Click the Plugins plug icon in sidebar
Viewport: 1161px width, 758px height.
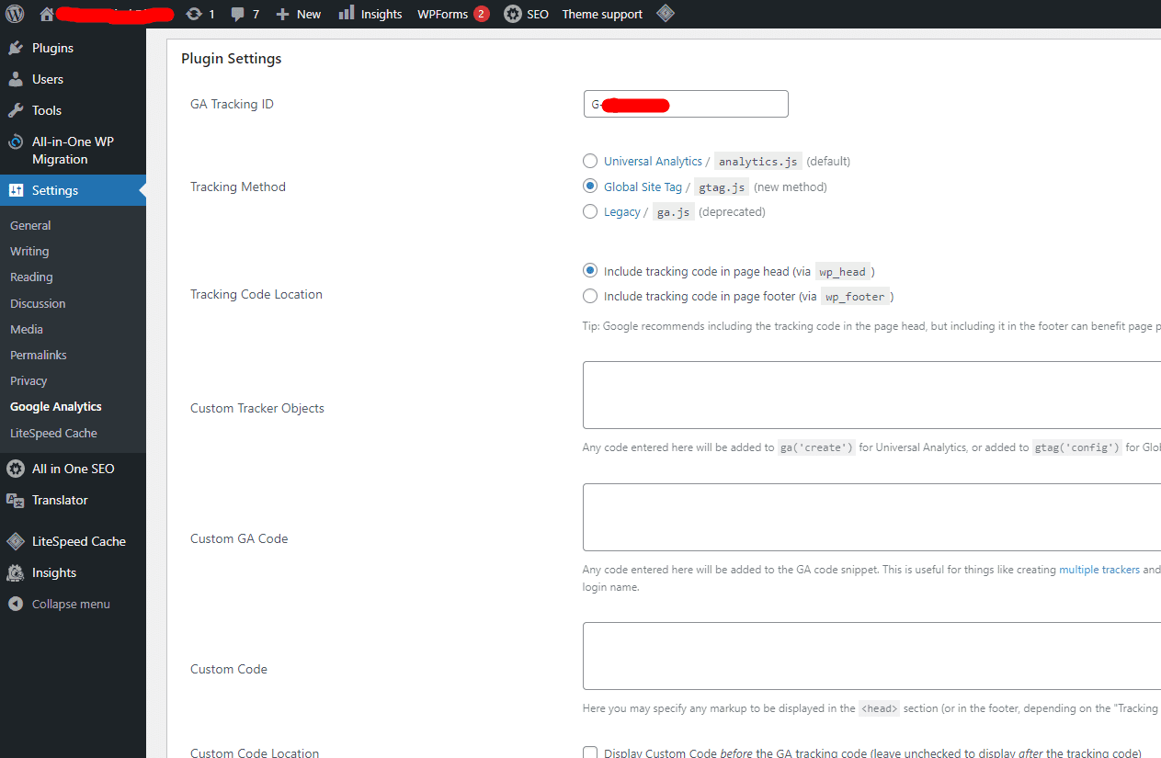pyautogui.click(x=16, y=48)
